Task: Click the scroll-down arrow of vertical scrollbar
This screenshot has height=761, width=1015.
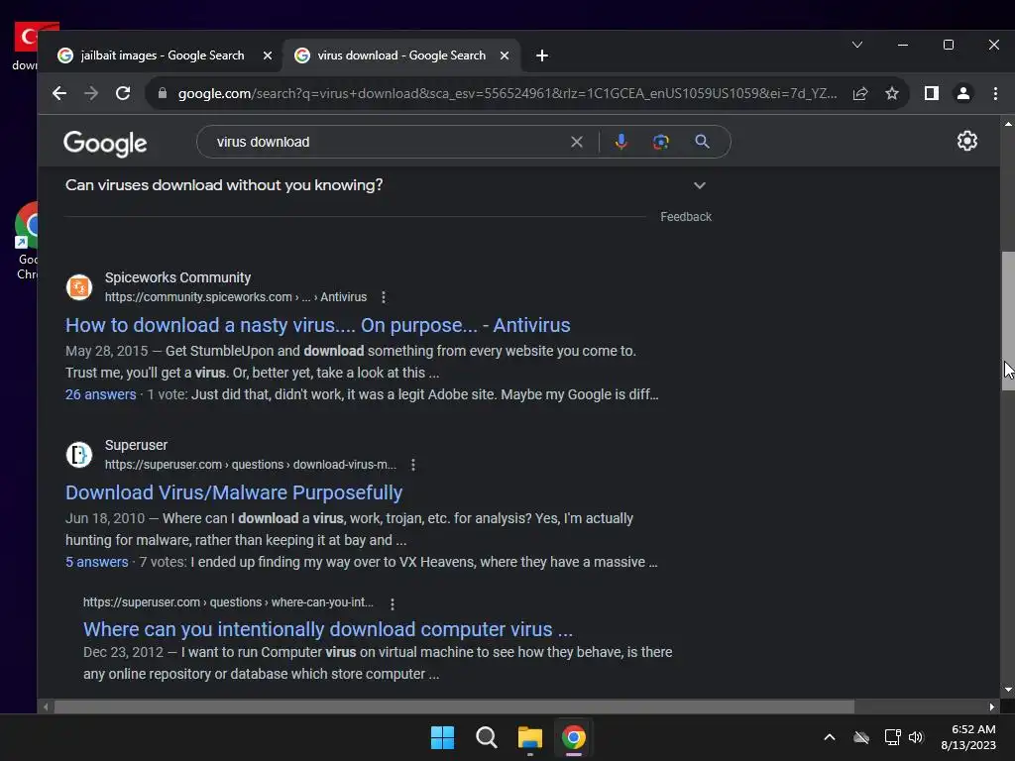Action: click(1008, 690)
